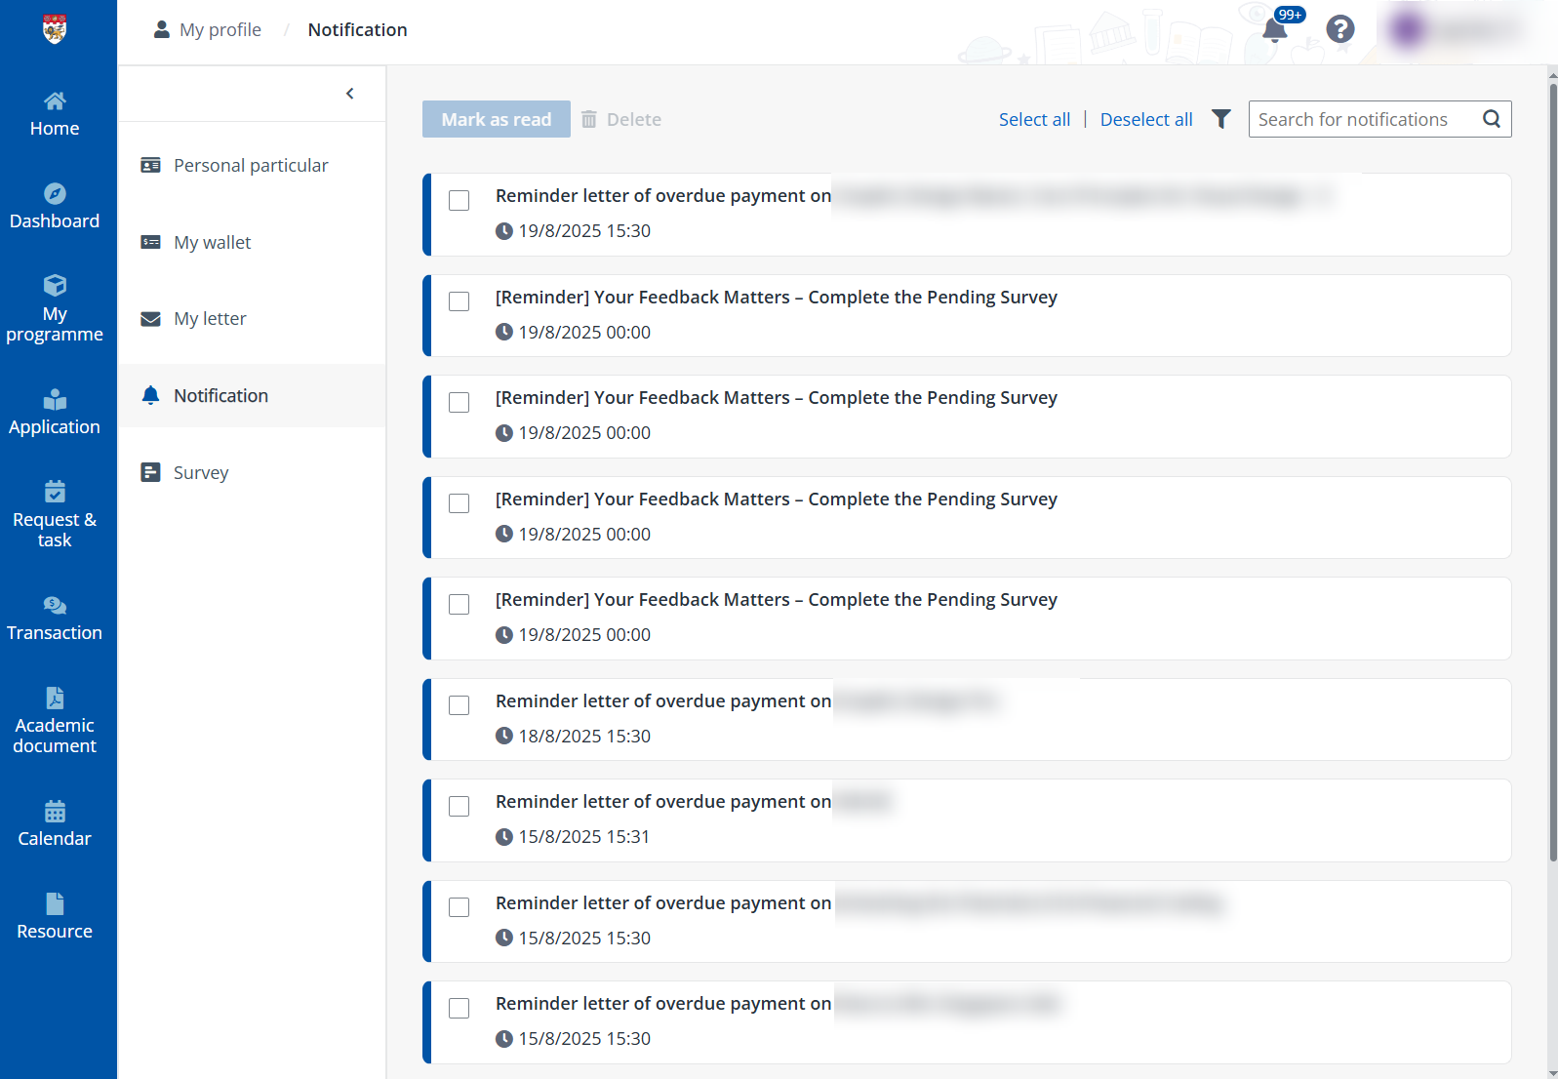
Task: Collapse the profile side panel chevron
Action: pyautogui.click(x=349, y=94)
